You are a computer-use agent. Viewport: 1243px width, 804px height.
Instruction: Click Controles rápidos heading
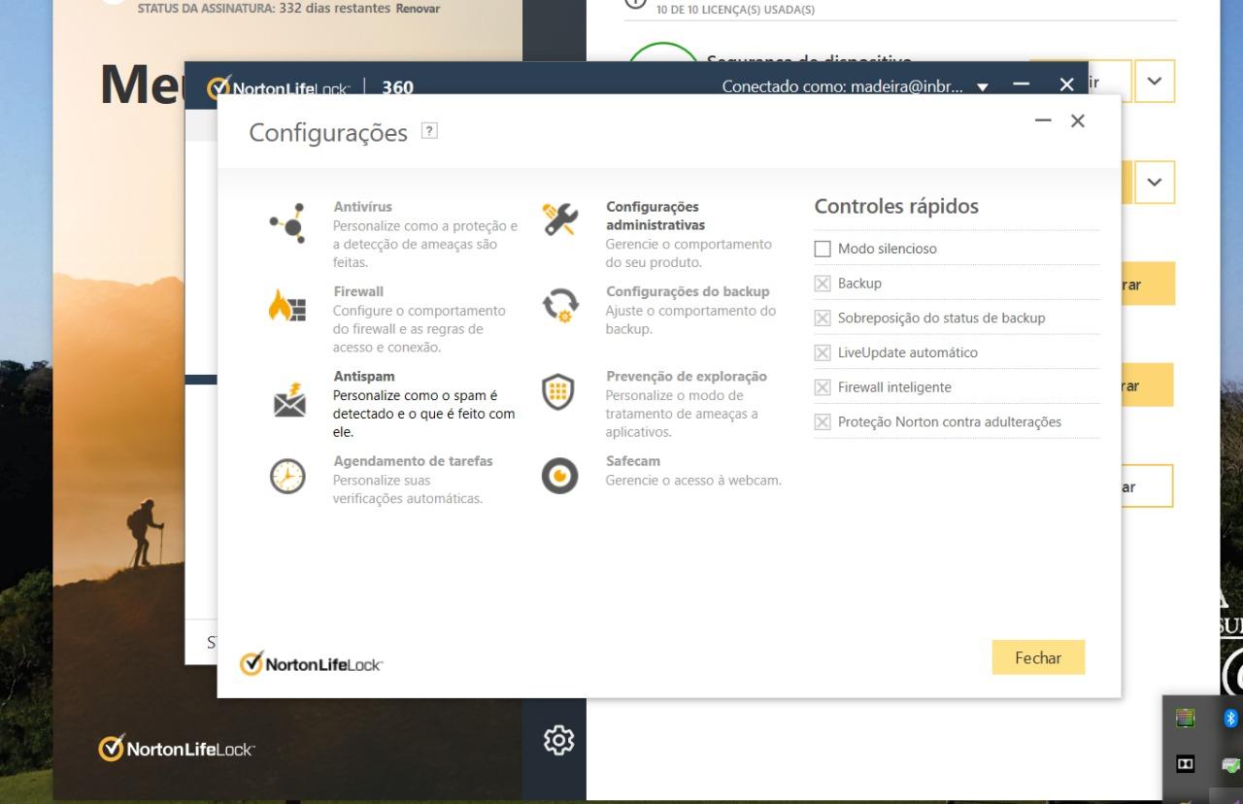pyautogui.click(x=896, y=206)
